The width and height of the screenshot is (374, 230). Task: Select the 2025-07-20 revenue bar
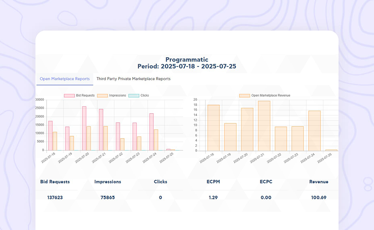click(247, 129)
